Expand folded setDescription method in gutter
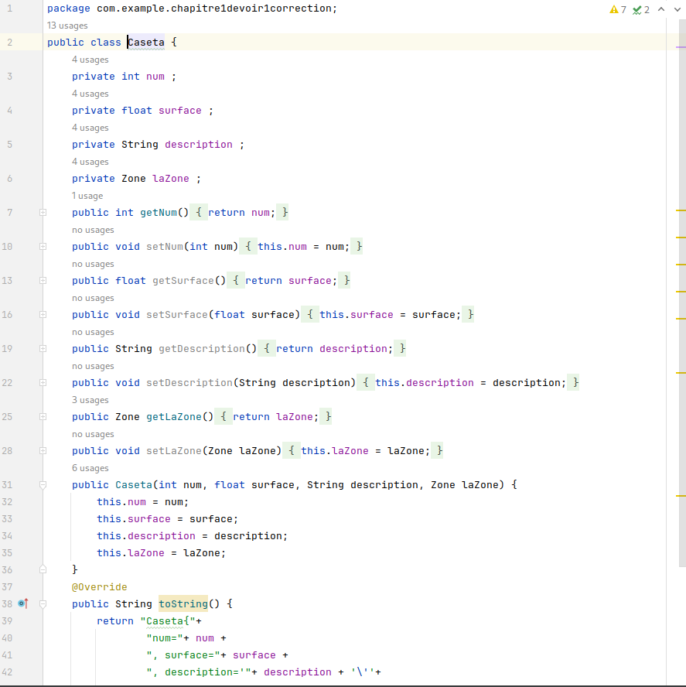Screen dimensions: 686x687 click(x=43, y=383)
